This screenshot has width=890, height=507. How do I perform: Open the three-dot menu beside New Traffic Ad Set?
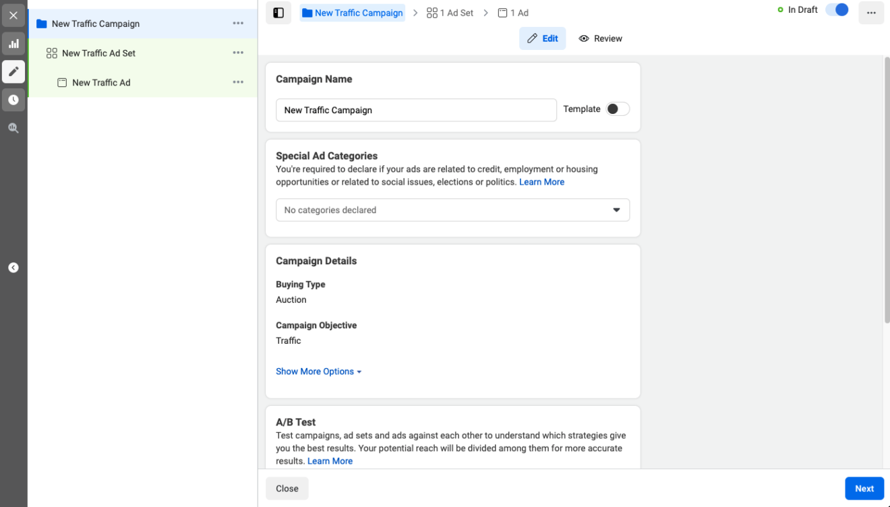point(238,52)
